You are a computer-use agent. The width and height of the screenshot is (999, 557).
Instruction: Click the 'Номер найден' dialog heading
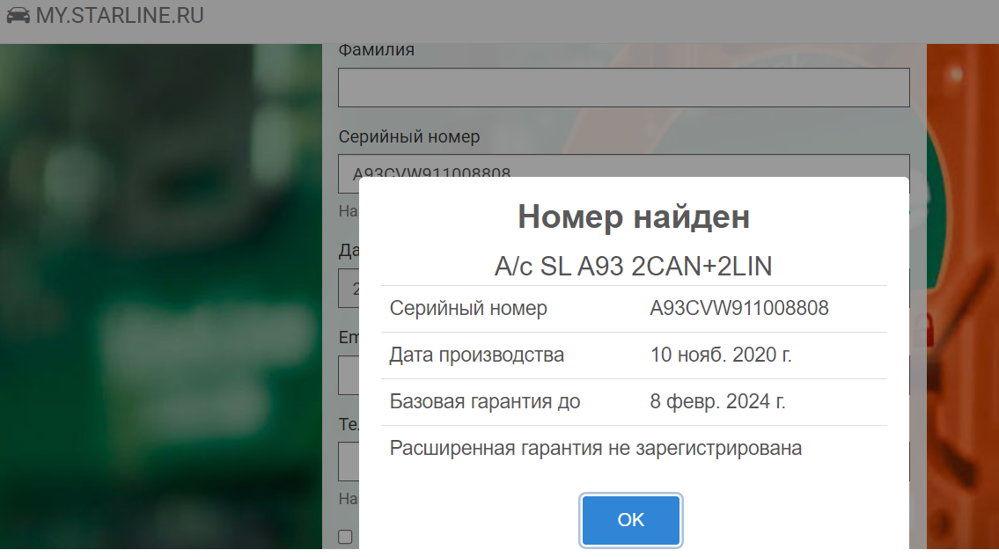[x=633, y=216]
